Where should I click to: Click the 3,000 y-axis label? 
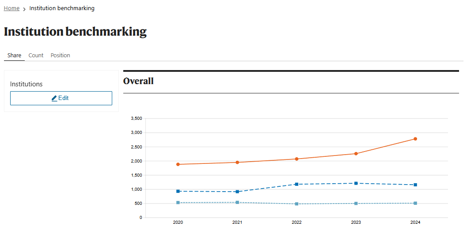[137, 133]
